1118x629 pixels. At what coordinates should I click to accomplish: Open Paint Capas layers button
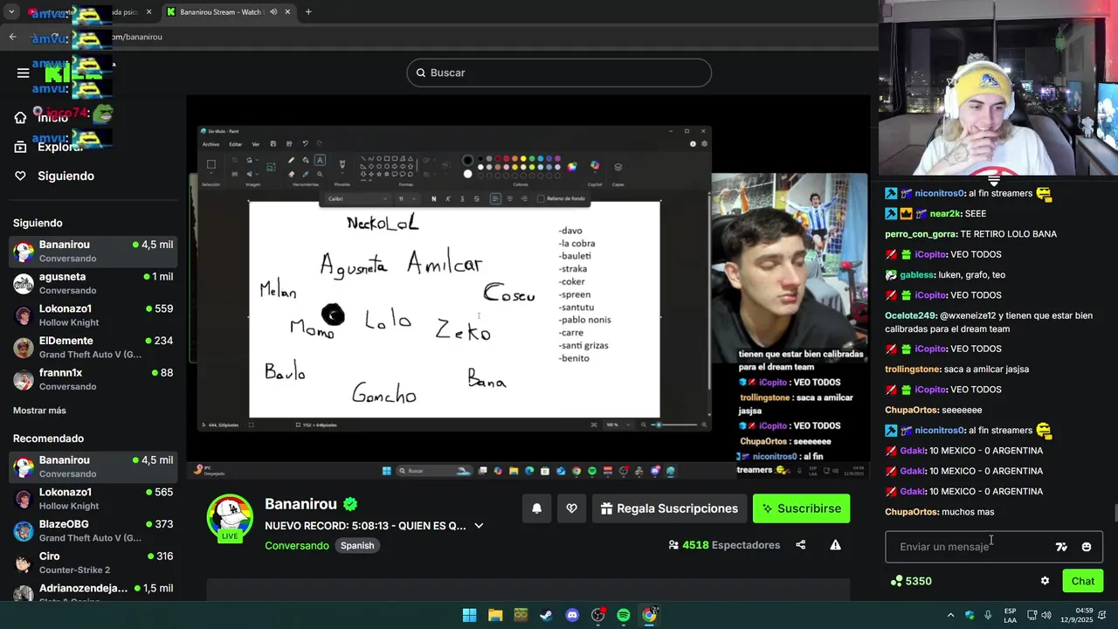618,167
